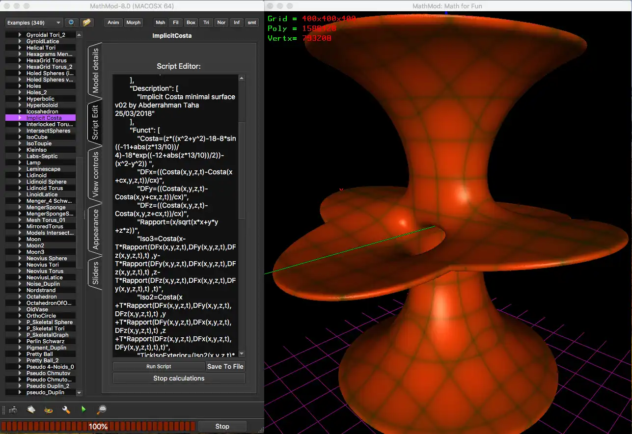
Task: Click the Run Script button
Action: tap(158, 366)
